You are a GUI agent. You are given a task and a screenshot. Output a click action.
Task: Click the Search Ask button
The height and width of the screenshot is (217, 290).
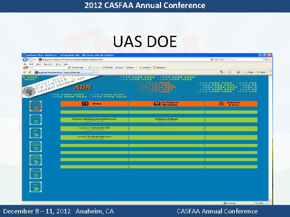[76, 68]
